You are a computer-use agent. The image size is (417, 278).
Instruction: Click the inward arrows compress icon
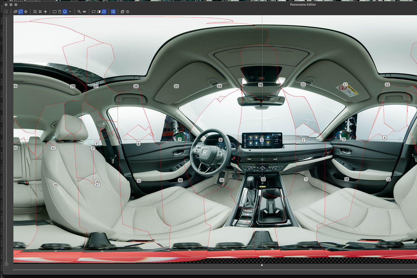pyautogui.click(x=40, y=11)
